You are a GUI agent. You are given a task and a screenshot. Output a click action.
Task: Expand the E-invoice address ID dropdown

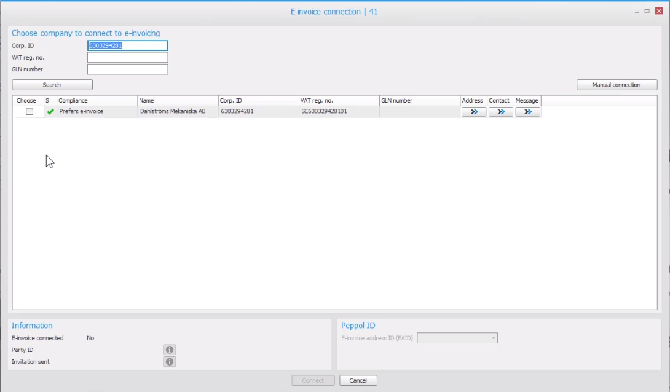493,338
